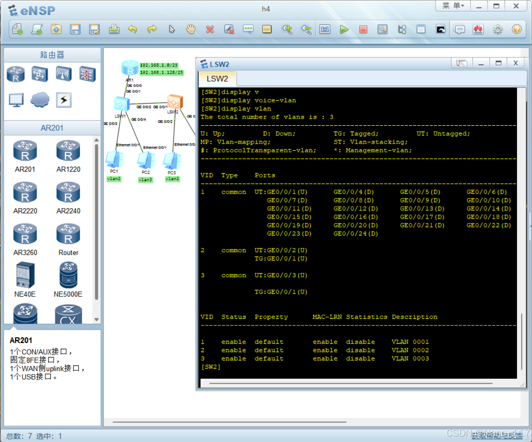Open all CLI windows icon
532x442 pixels.
pos(441,29)
